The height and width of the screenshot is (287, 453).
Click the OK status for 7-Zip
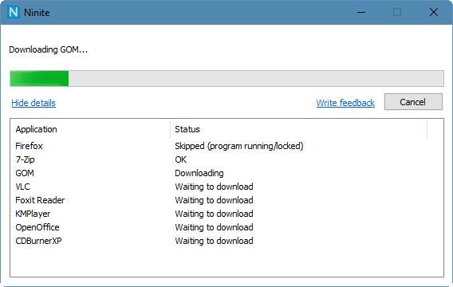pos(180,159)
